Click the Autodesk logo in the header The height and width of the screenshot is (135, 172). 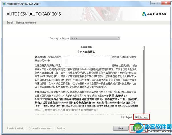(x=155, y=14)
